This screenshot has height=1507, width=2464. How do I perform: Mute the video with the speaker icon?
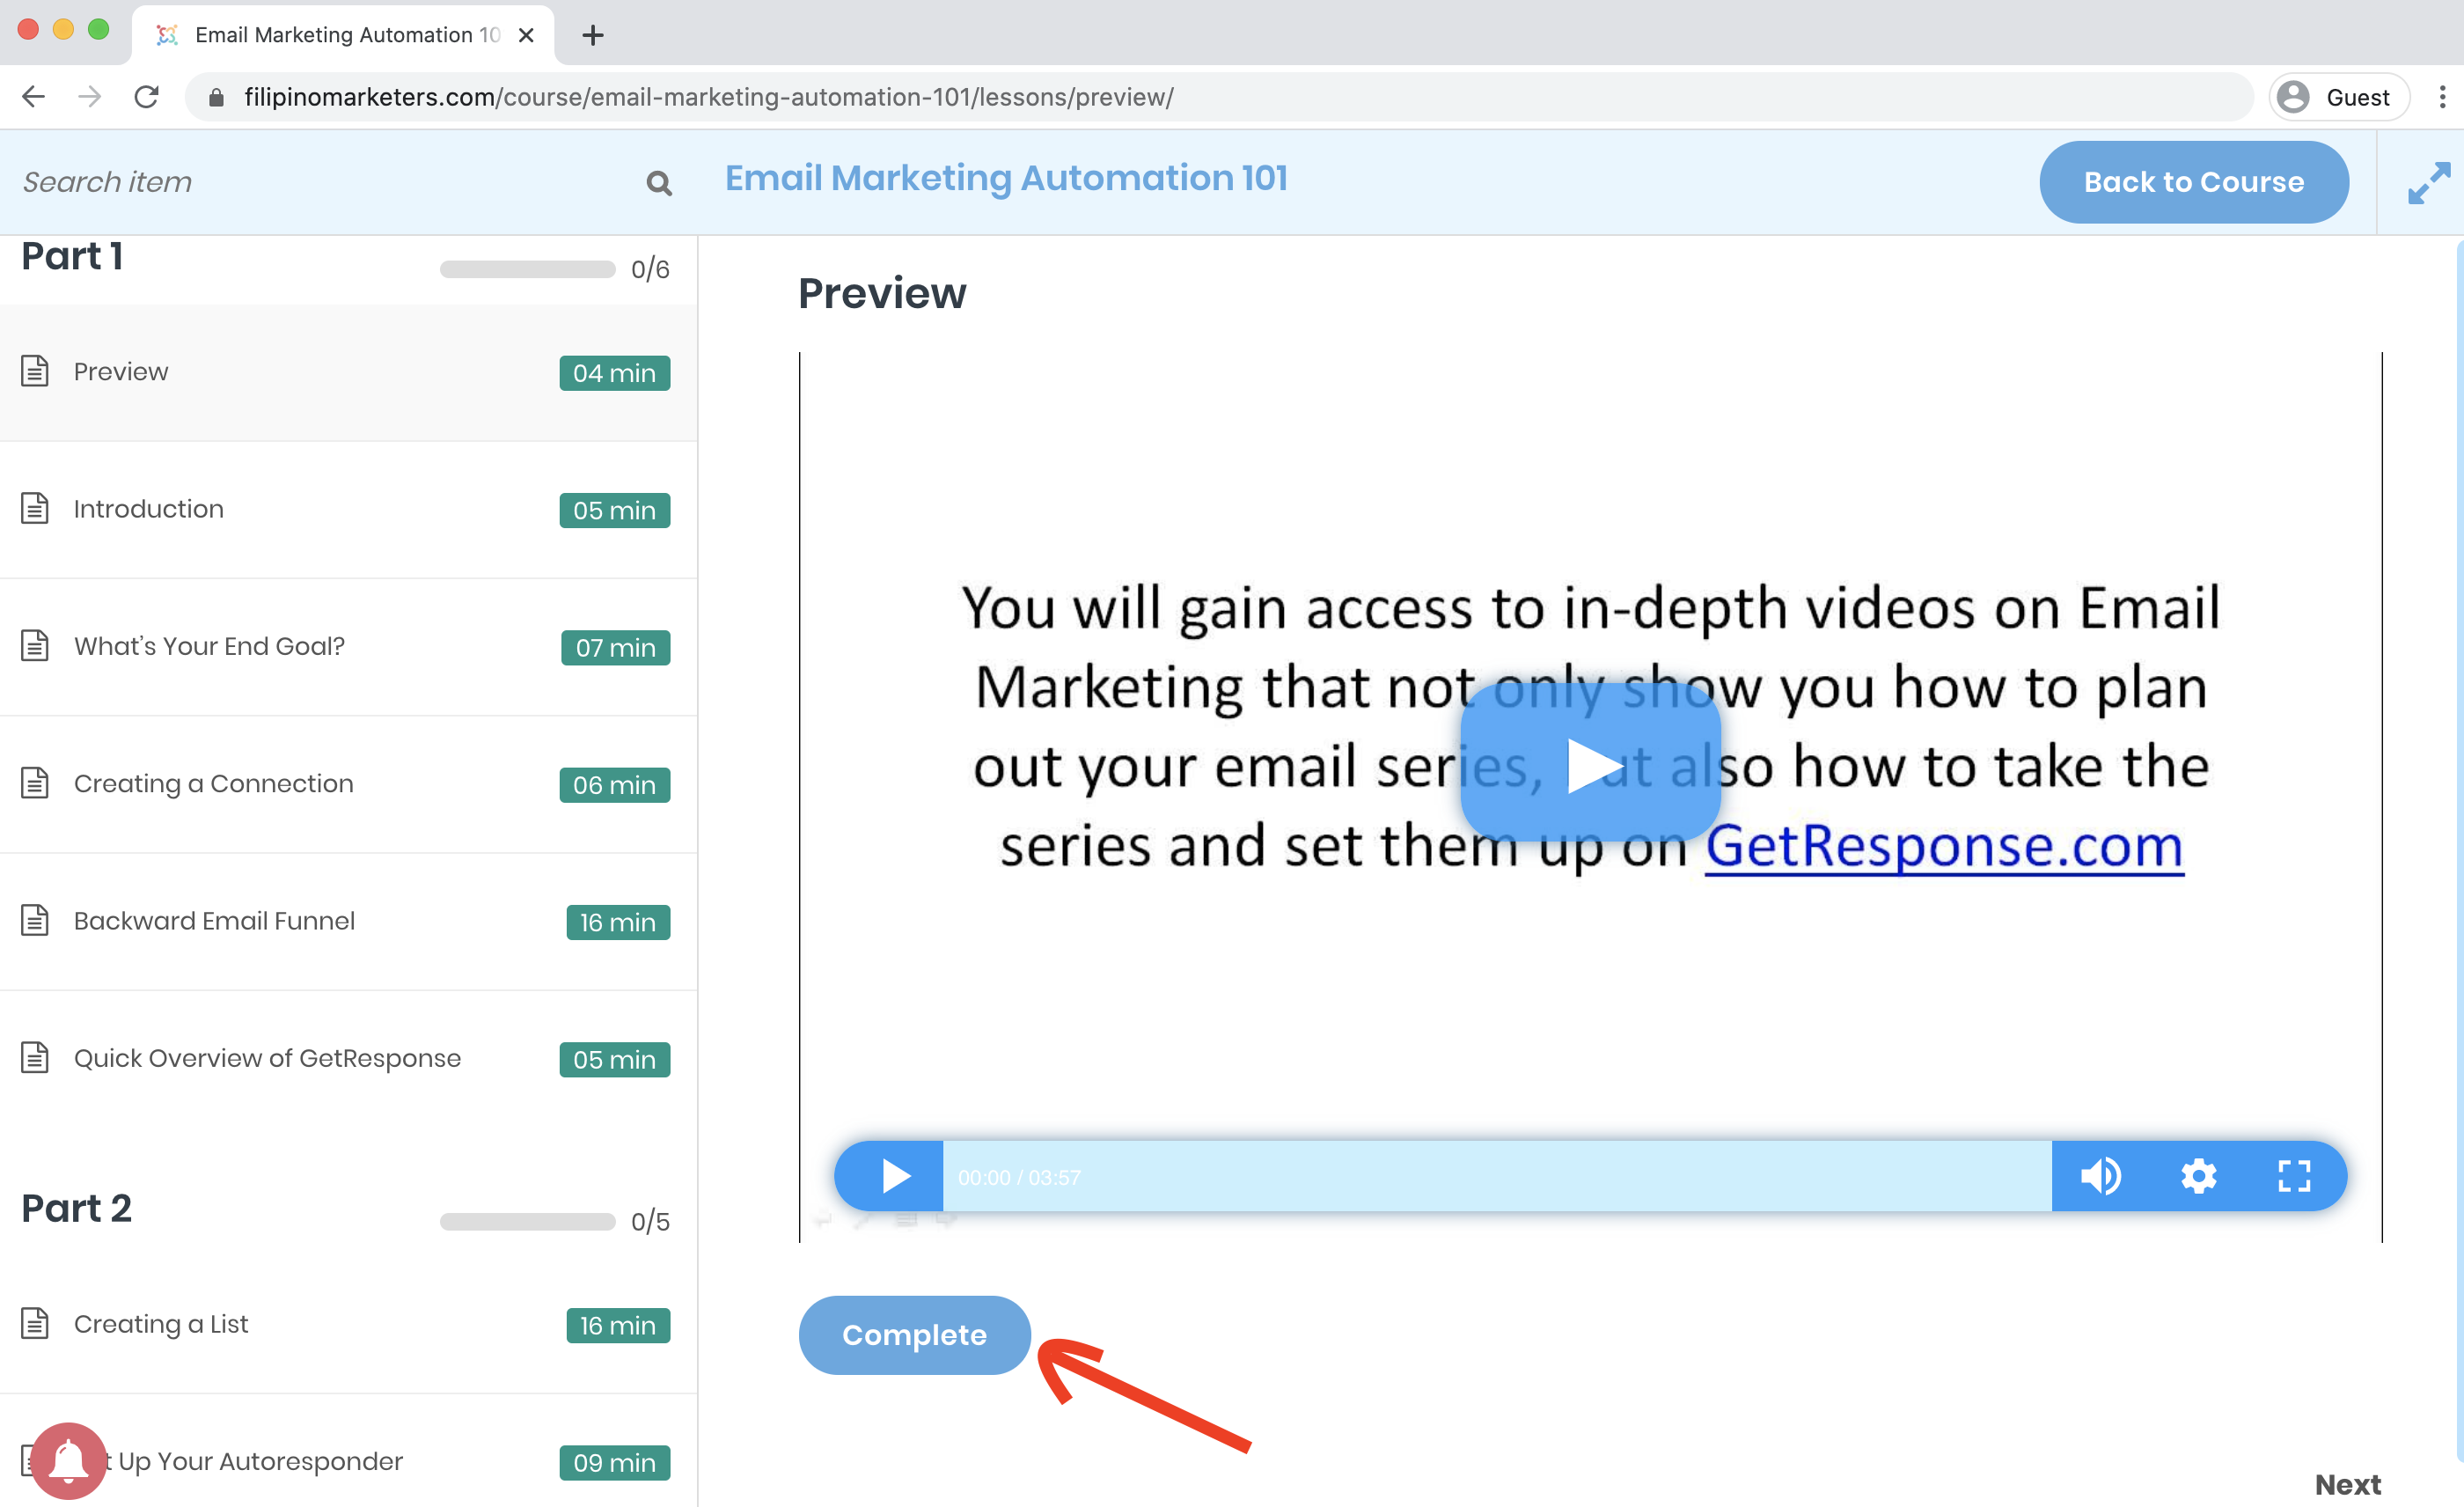(2101, 1176)
